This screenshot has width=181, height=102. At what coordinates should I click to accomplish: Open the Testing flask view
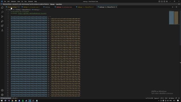[x=2, y=30]
